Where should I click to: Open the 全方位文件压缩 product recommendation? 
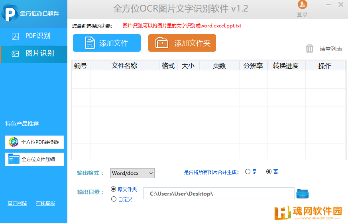(35, 159)
